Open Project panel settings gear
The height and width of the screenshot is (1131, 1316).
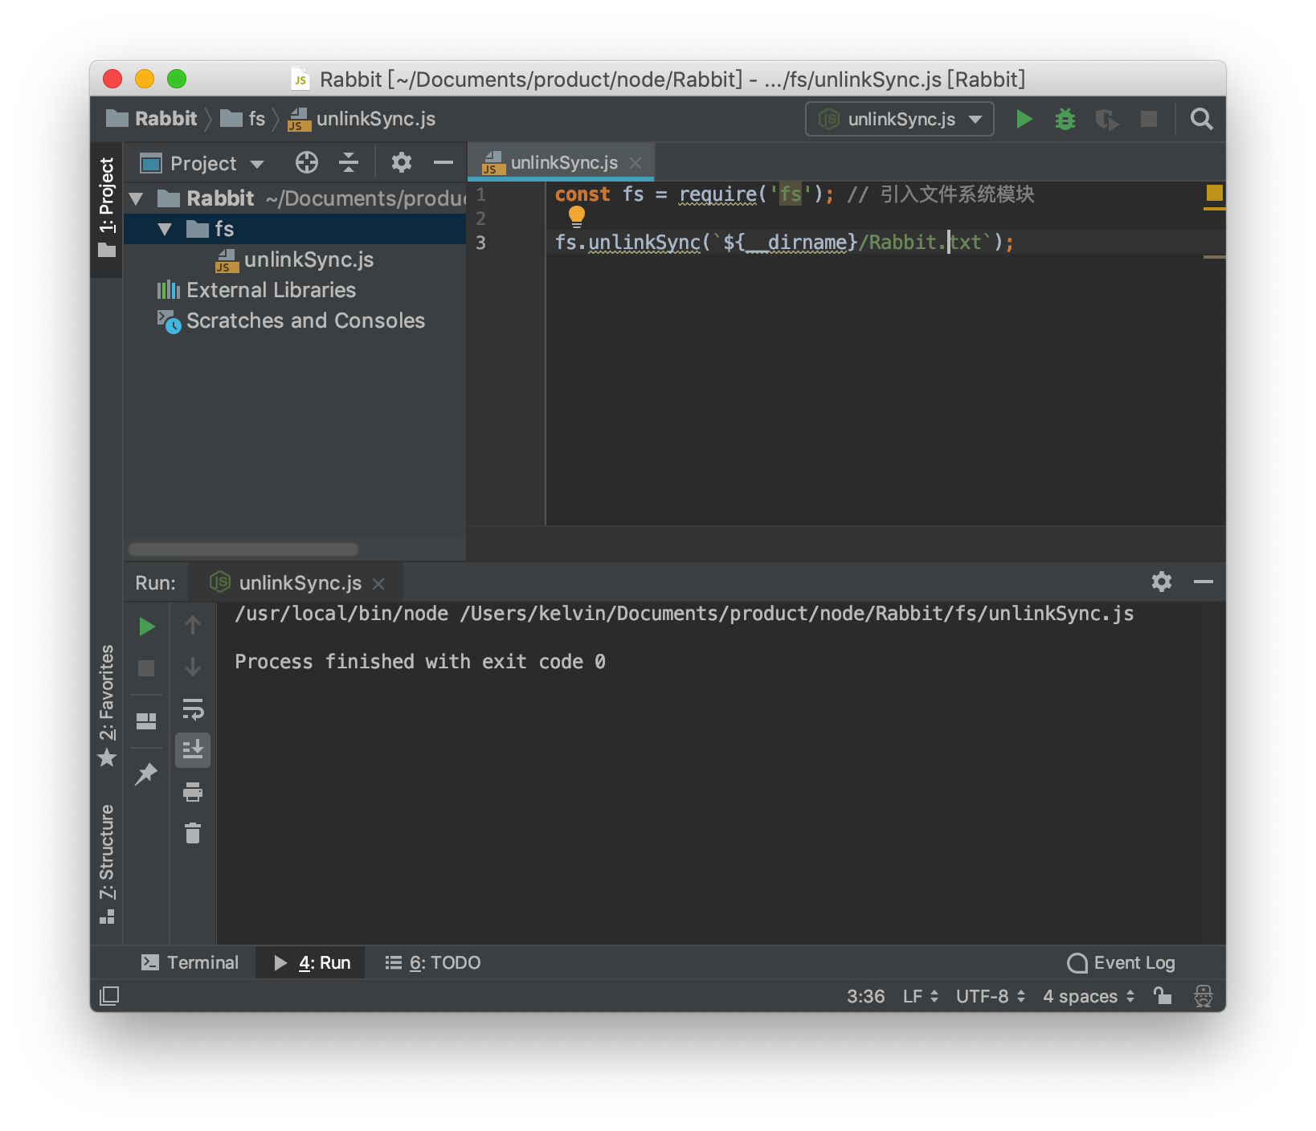401,162
